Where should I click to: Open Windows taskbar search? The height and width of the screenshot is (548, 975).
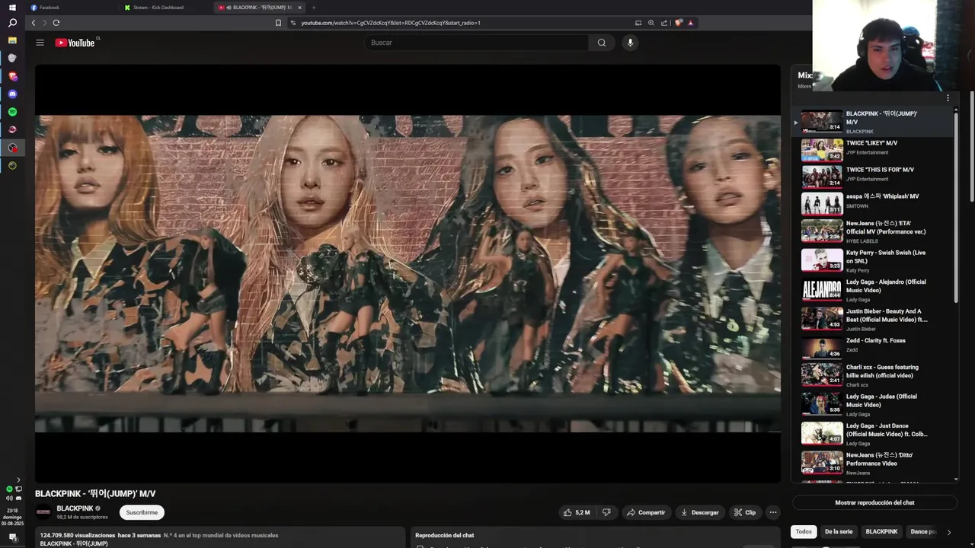(x=12, y=24)
